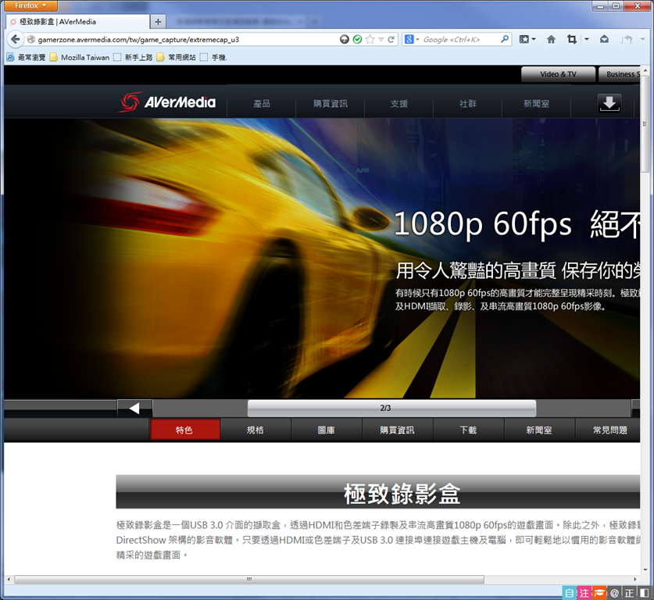Bookmark this page with the star icon
Viewport: 654px width, 600px height.
[x=370, y=39]
